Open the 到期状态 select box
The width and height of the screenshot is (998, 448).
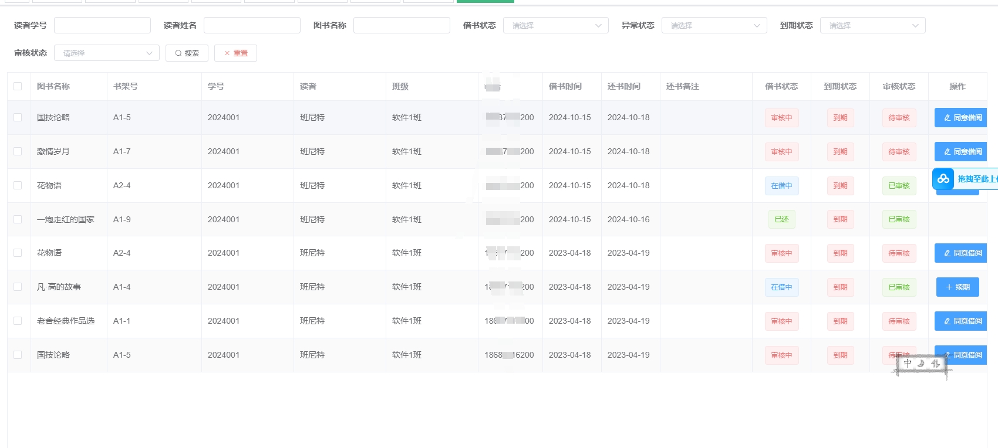pyautogui.click(x=872, y=26)
